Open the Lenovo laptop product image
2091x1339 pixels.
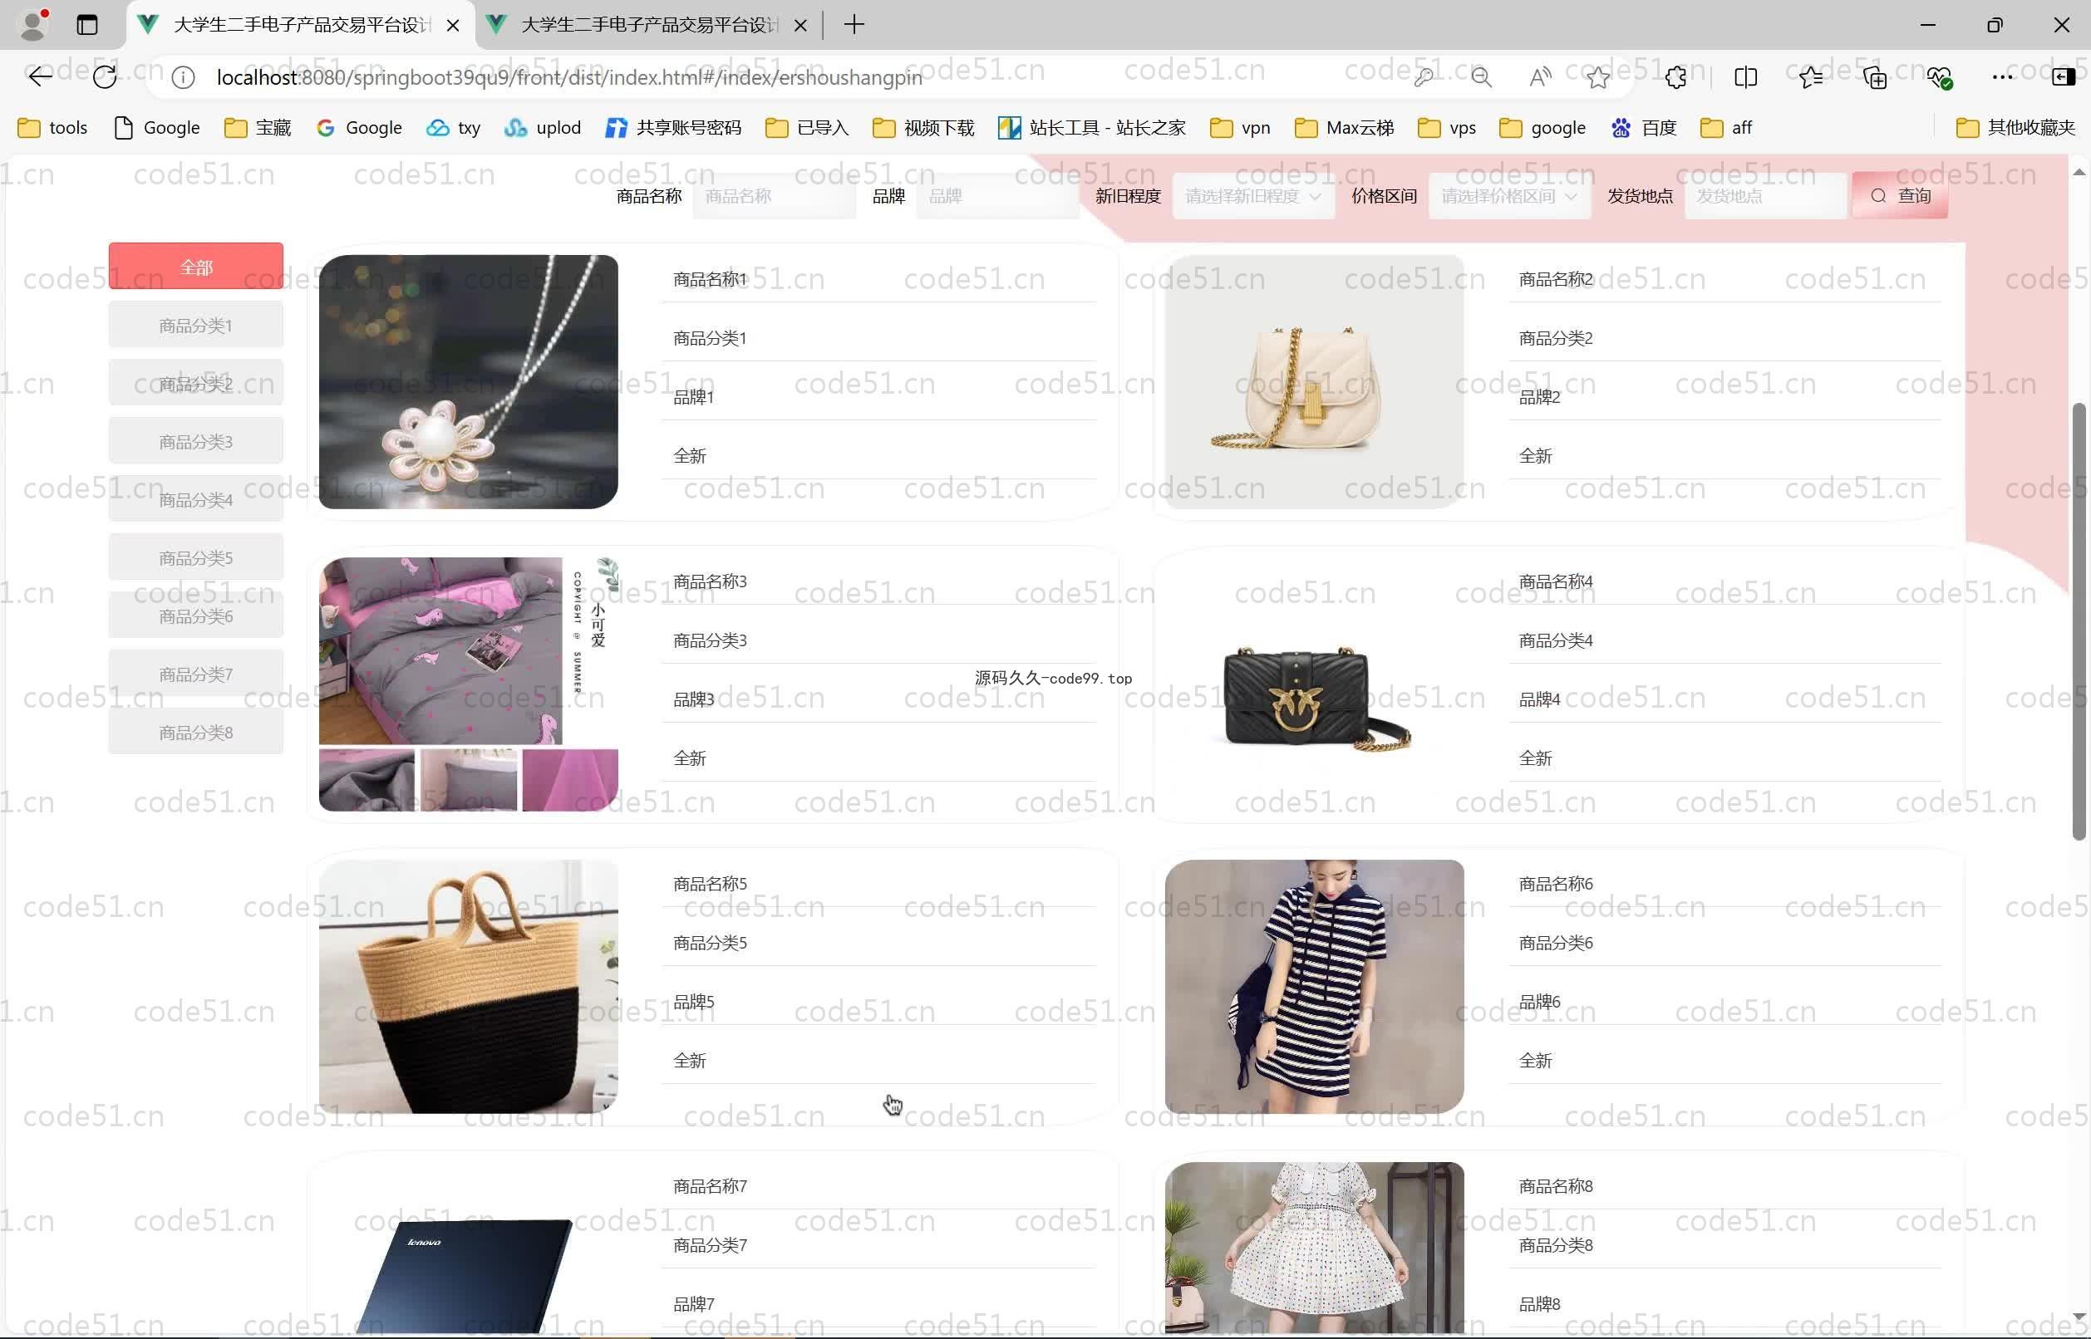(x=468, y=1249)
